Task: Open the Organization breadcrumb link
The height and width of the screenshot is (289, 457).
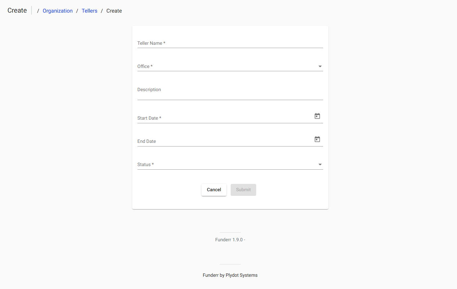Action: pos(58,11)
